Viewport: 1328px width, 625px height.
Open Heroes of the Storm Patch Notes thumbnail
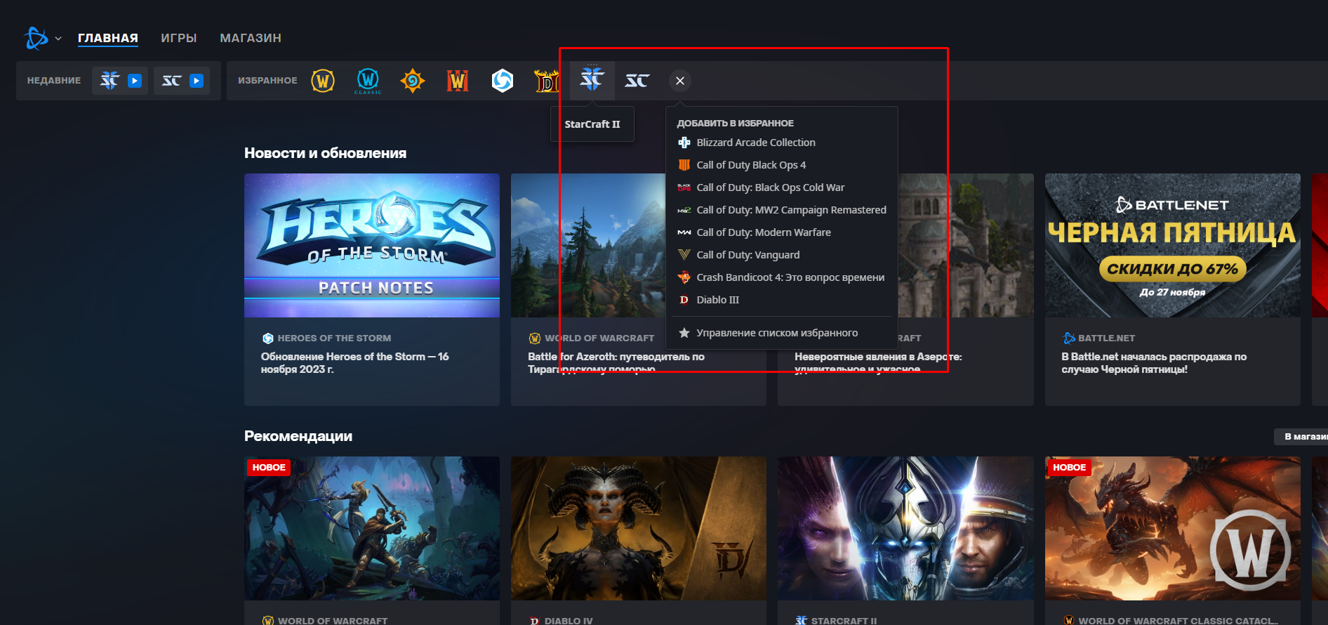pos(372,245)
